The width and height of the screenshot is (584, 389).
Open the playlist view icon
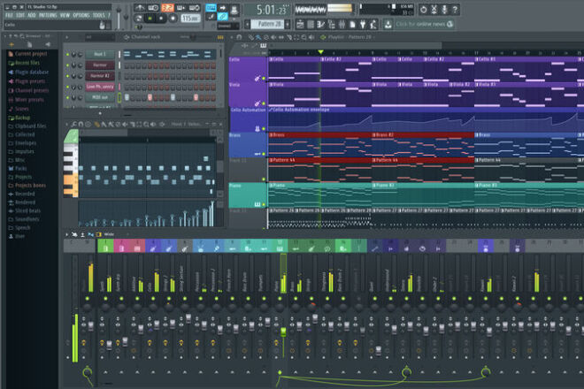click(x=300, y=25)
